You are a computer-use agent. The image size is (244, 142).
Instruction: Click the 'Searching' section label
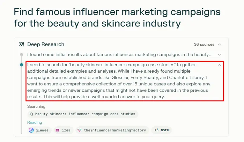click(36, 106)
